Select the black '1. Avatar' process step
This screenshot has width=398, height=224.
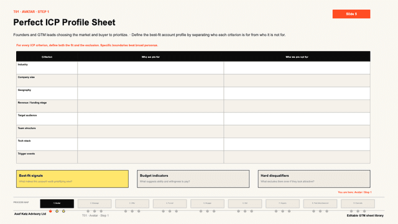click(57, 203)
